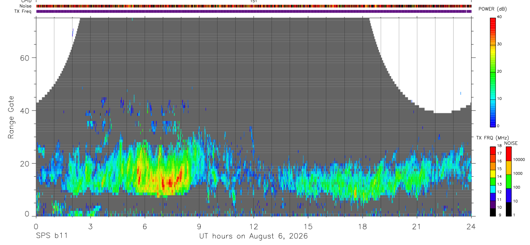Click the Noise strip above the plot
The width and height of the screenshot is (530, 245).
tap(254, 6)
